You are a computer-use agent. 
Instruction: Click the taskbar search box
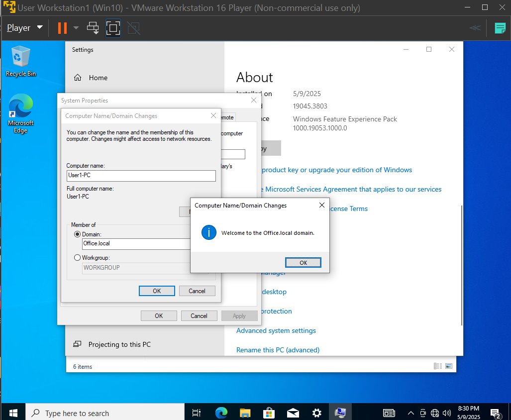point(105,413)
